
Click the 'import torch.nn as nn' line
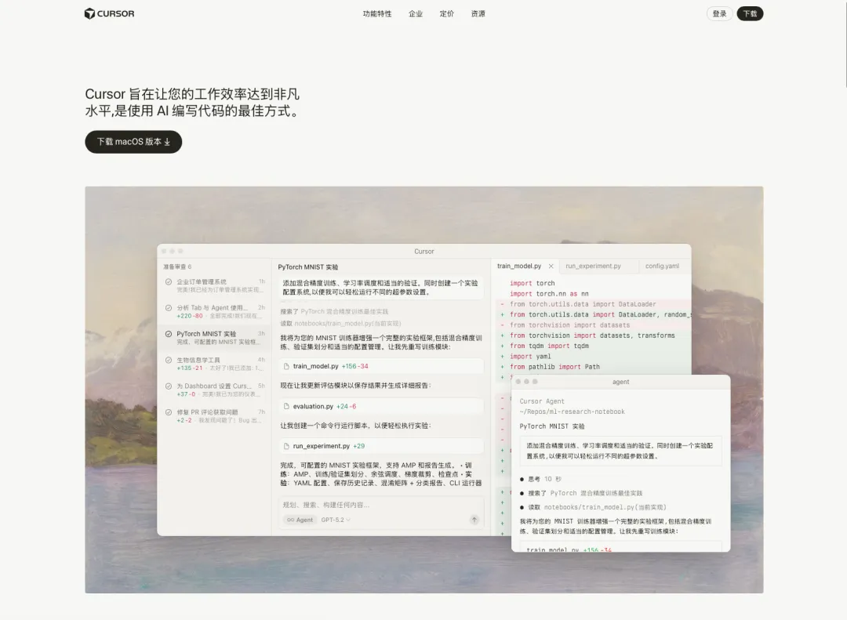[549, 294]
